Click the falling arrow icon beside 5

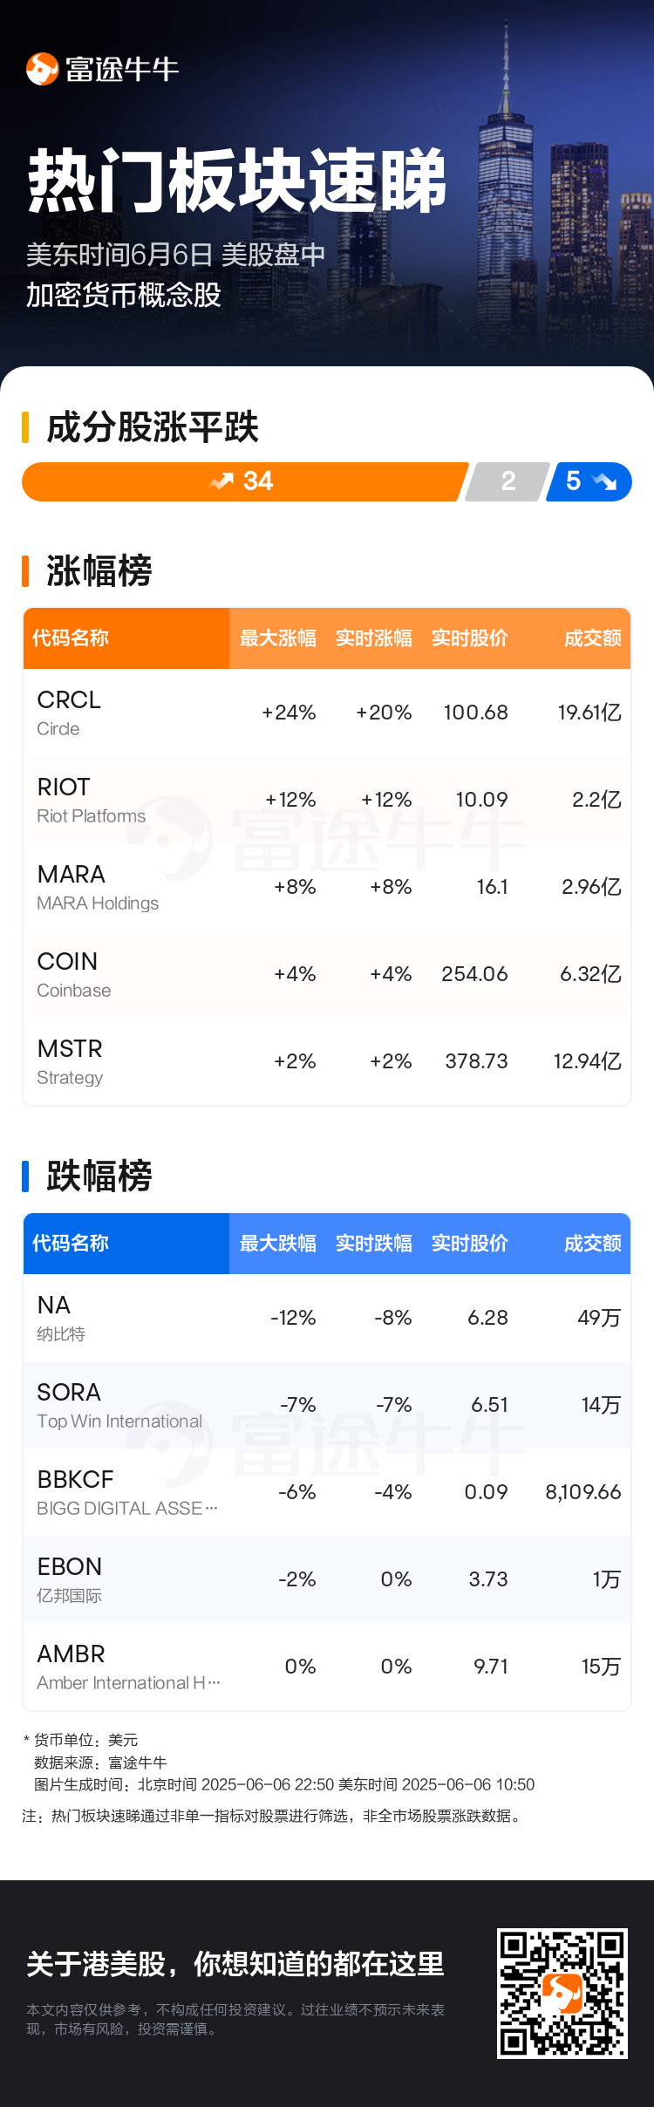point(604,481)
